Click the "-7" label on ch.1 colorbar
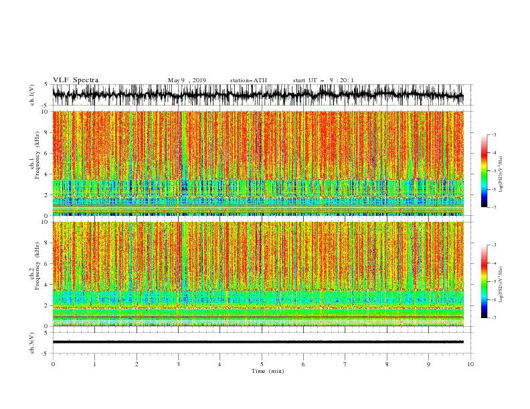Viewport: 530px width, 409px height. 493,207
